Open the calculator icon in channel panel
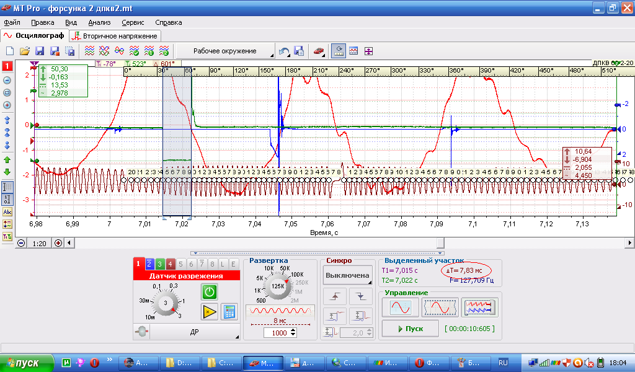 pos(229,312)
